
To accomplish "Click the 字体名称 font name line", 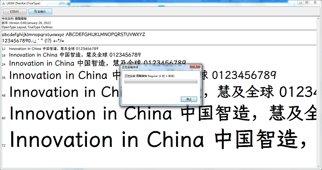I will coord(14,19).
